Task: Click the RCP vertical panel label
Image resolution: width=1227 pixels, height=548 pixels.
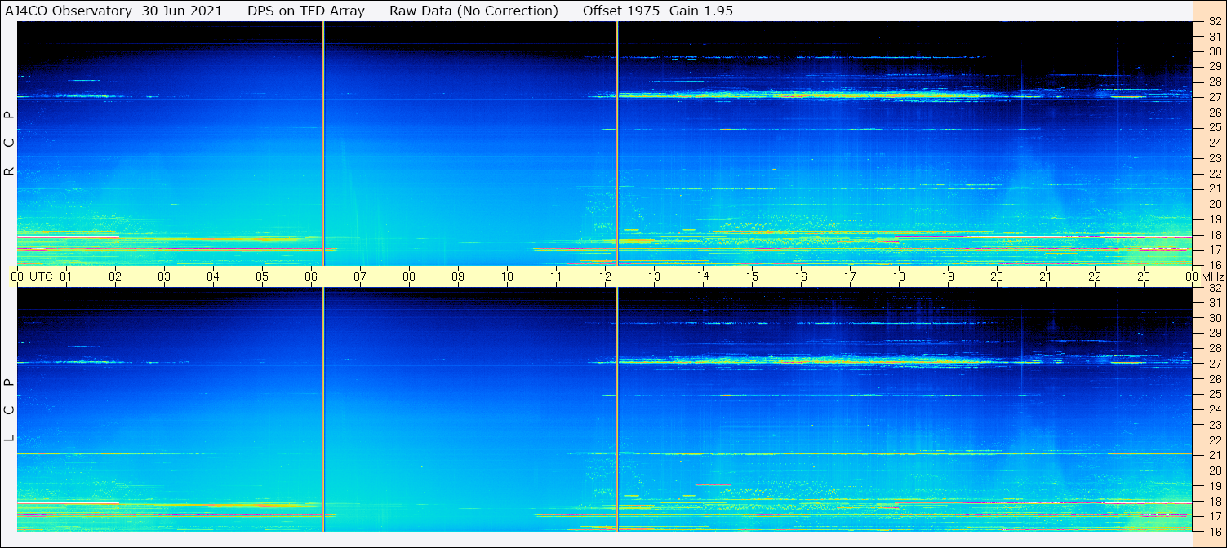Action: [9, 143]
